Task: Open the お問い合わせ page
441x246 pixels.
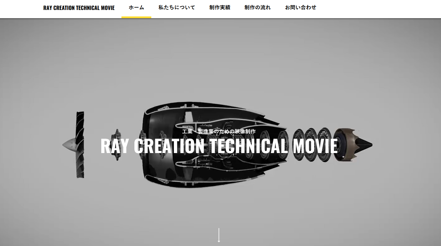Action: click(300, 8)
